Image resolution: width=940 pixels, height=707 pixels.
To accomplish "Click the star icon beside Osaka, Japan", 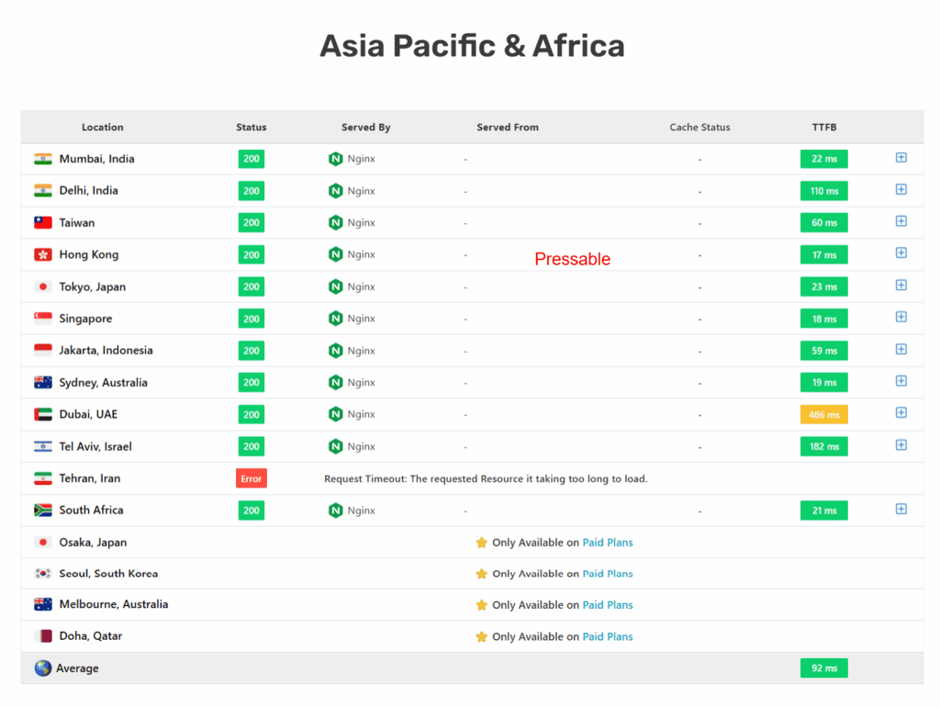I will pyautogui.click(x=481, y=542).
